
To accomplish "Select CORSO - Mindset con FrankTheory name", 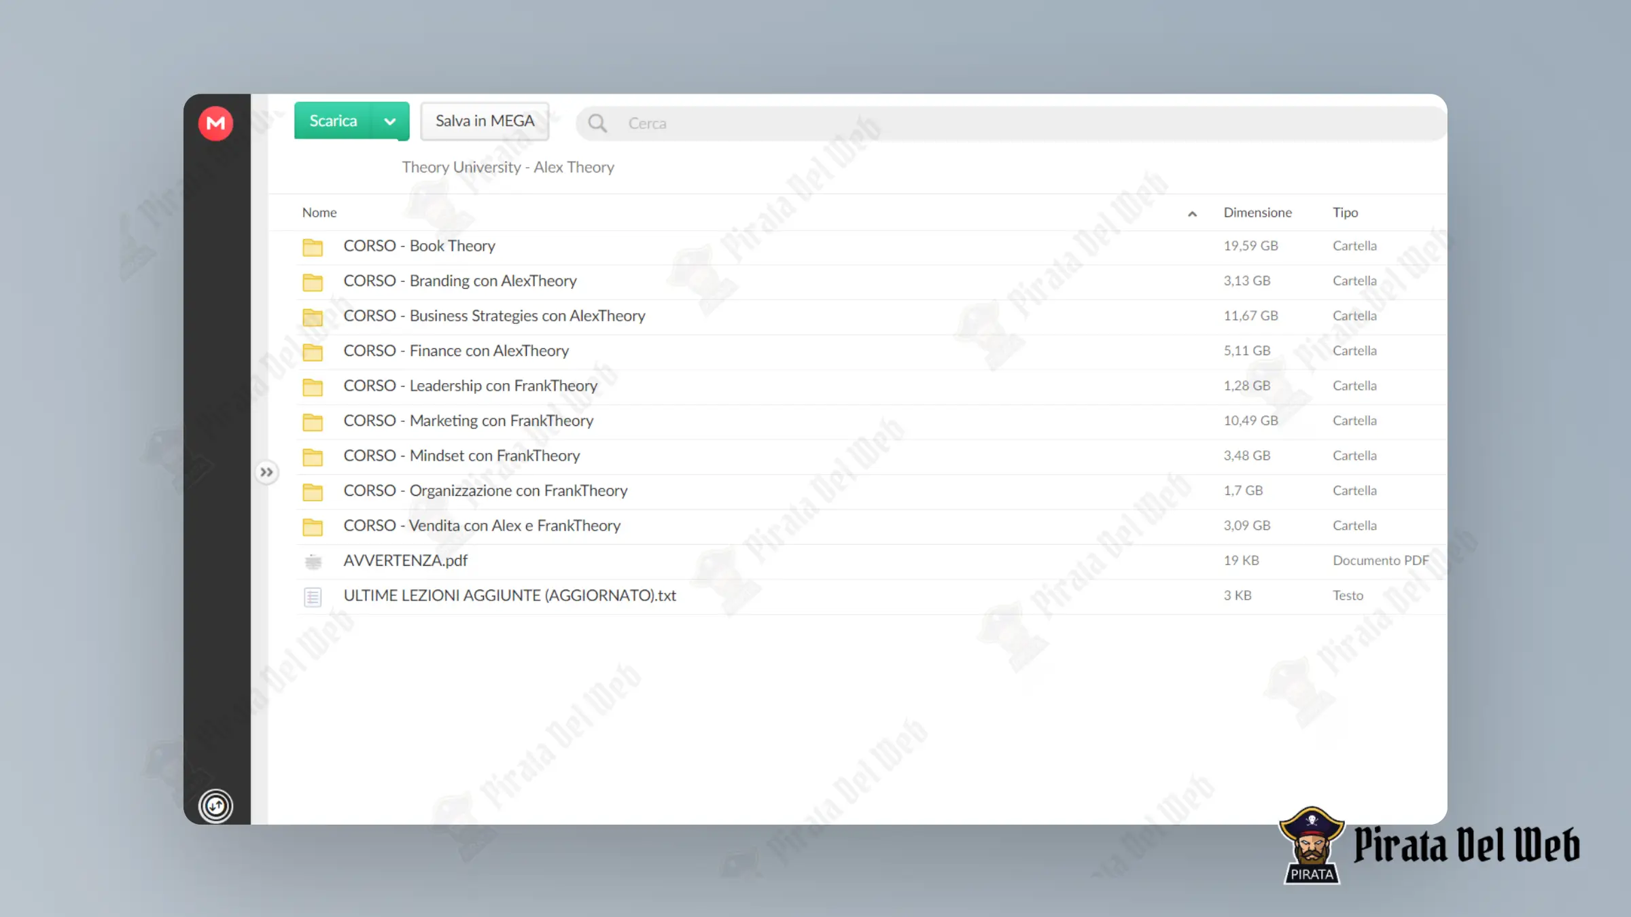I will [461, 456].
